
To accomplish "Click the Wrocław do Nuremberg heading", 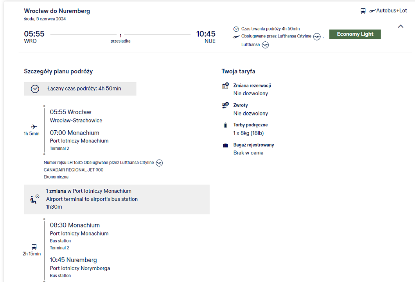I will [x=57, y=11].
